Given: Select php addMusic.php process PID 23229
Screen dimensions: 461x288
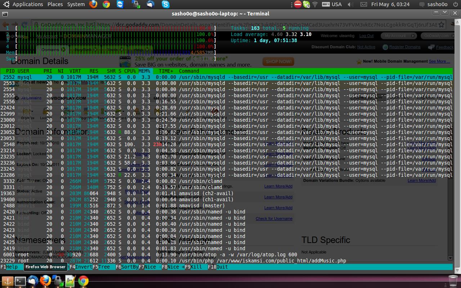Looking at the screenshot, I should pyautogui.click(x=226, y=261).
